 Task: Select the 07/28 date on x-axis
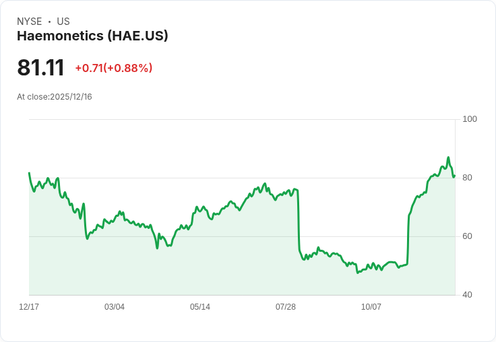[286, 307]
